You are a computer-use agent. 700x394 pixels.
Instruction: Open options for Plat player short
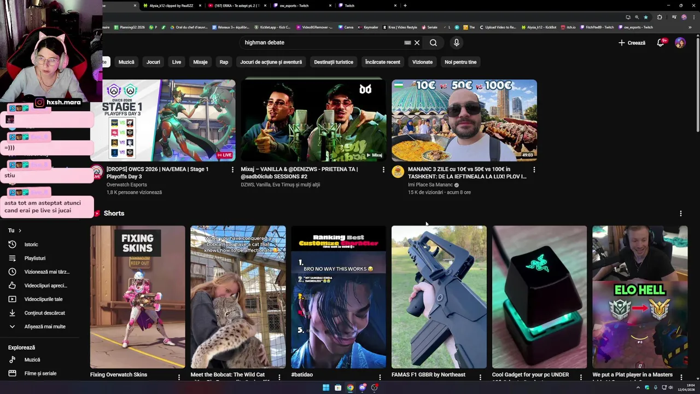[x=681, y=377]
